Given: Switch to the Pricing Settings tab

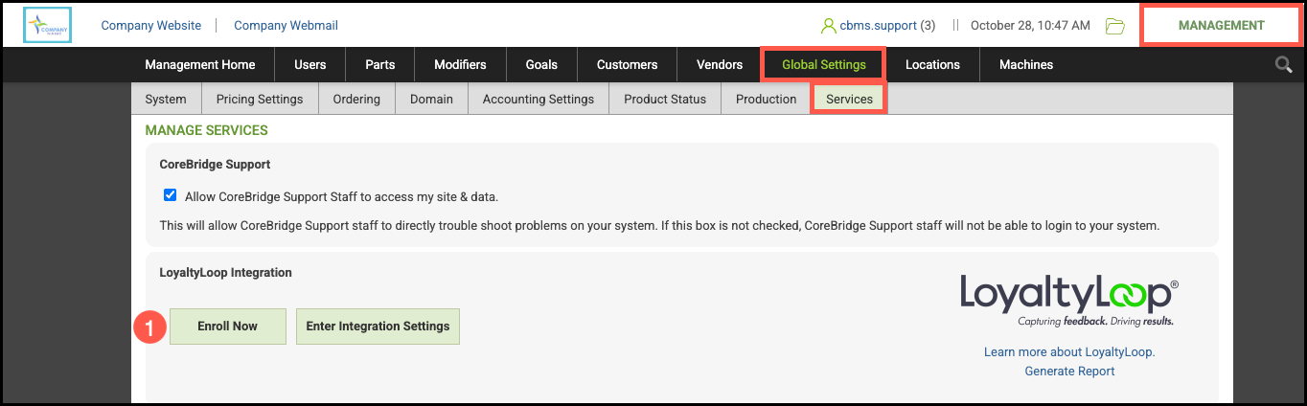Looking at the screenshot, I should click(260, 99).
